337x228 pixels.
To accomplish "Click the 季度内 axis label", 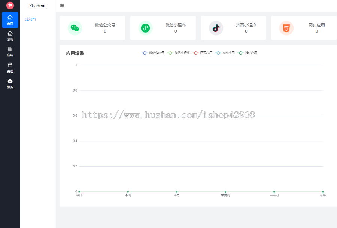I will pos(225,195).
